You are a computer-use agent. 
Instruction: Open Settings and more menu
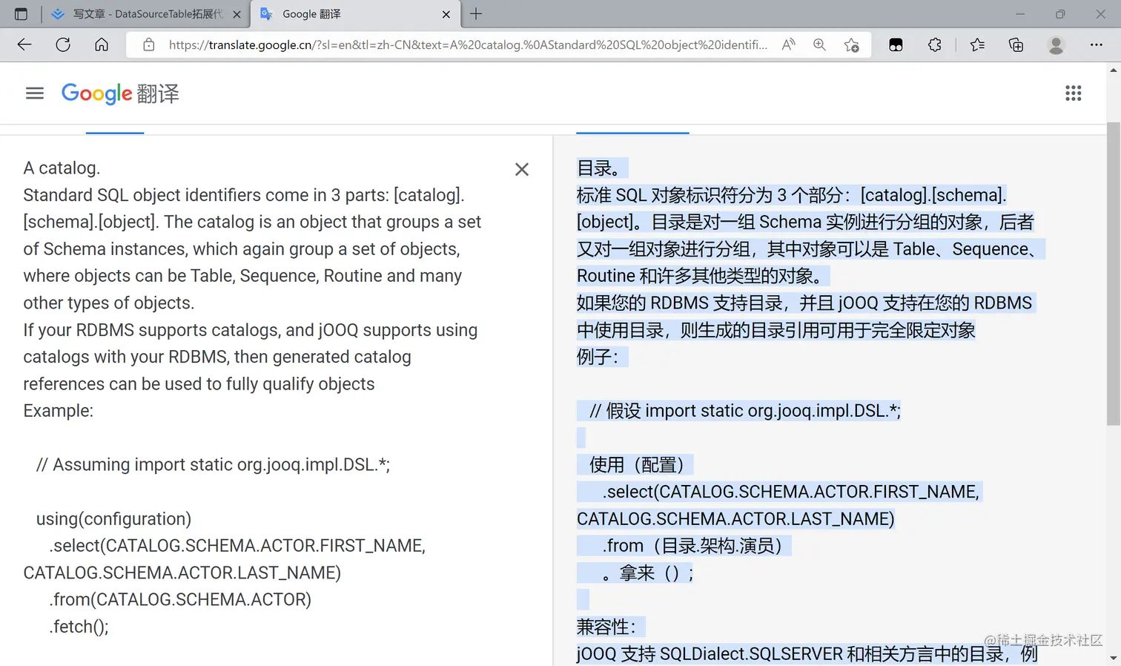tap(1097, 44)
